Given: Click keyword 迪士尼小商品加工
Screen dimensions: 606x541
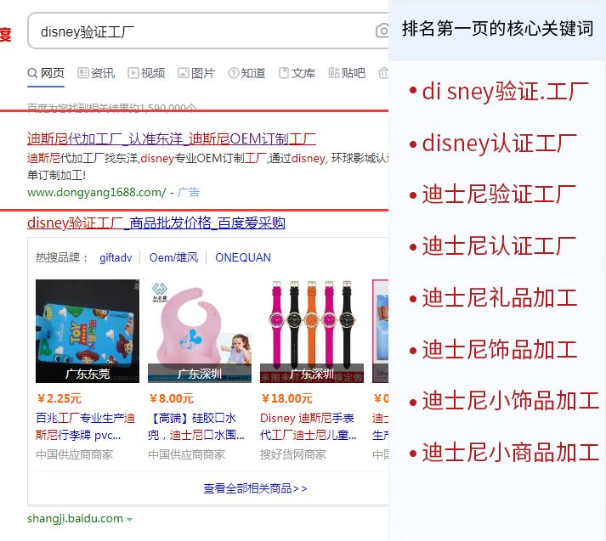Looking at the screenshot, I should 511,452.
